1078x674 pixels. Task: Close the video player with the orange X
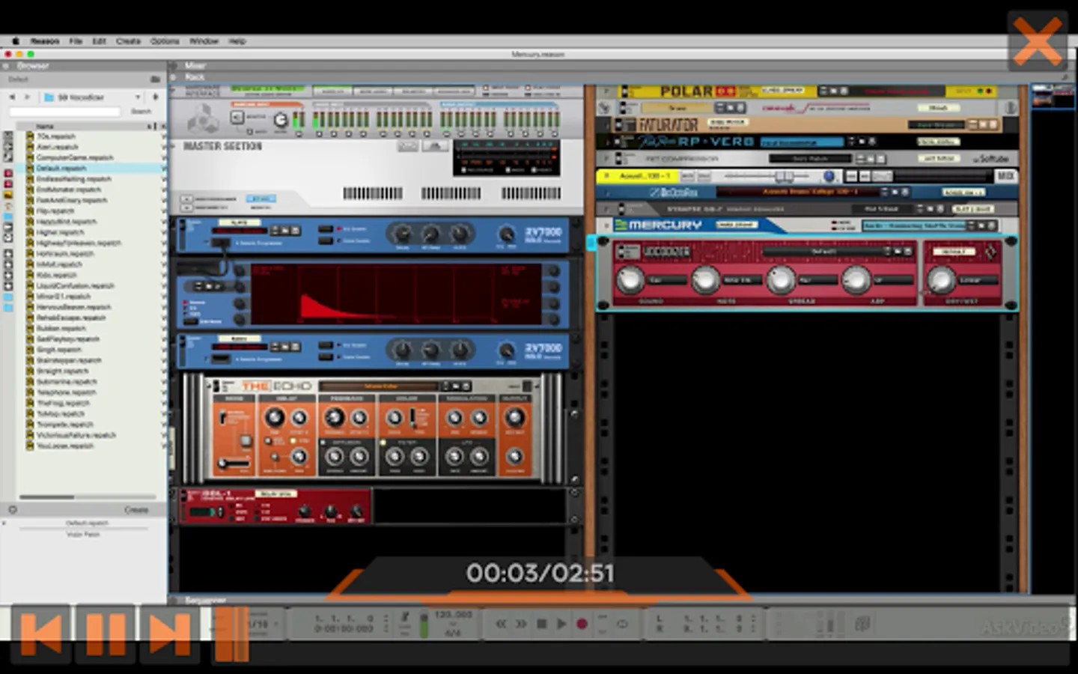tap(1037, 41)
